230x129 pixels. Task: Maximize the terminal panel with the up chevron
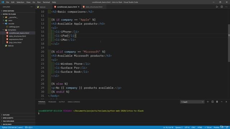222,102
